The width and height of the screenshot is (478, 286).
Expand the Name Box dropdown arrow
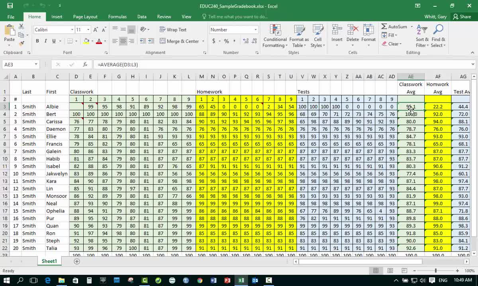coord(36,64)
